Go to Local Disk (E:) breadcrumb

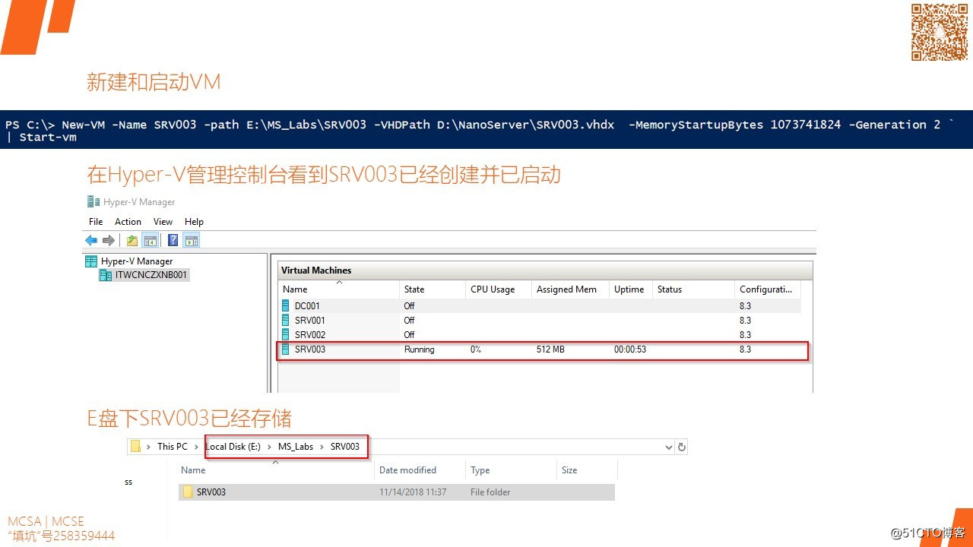[x=233, y=447]
